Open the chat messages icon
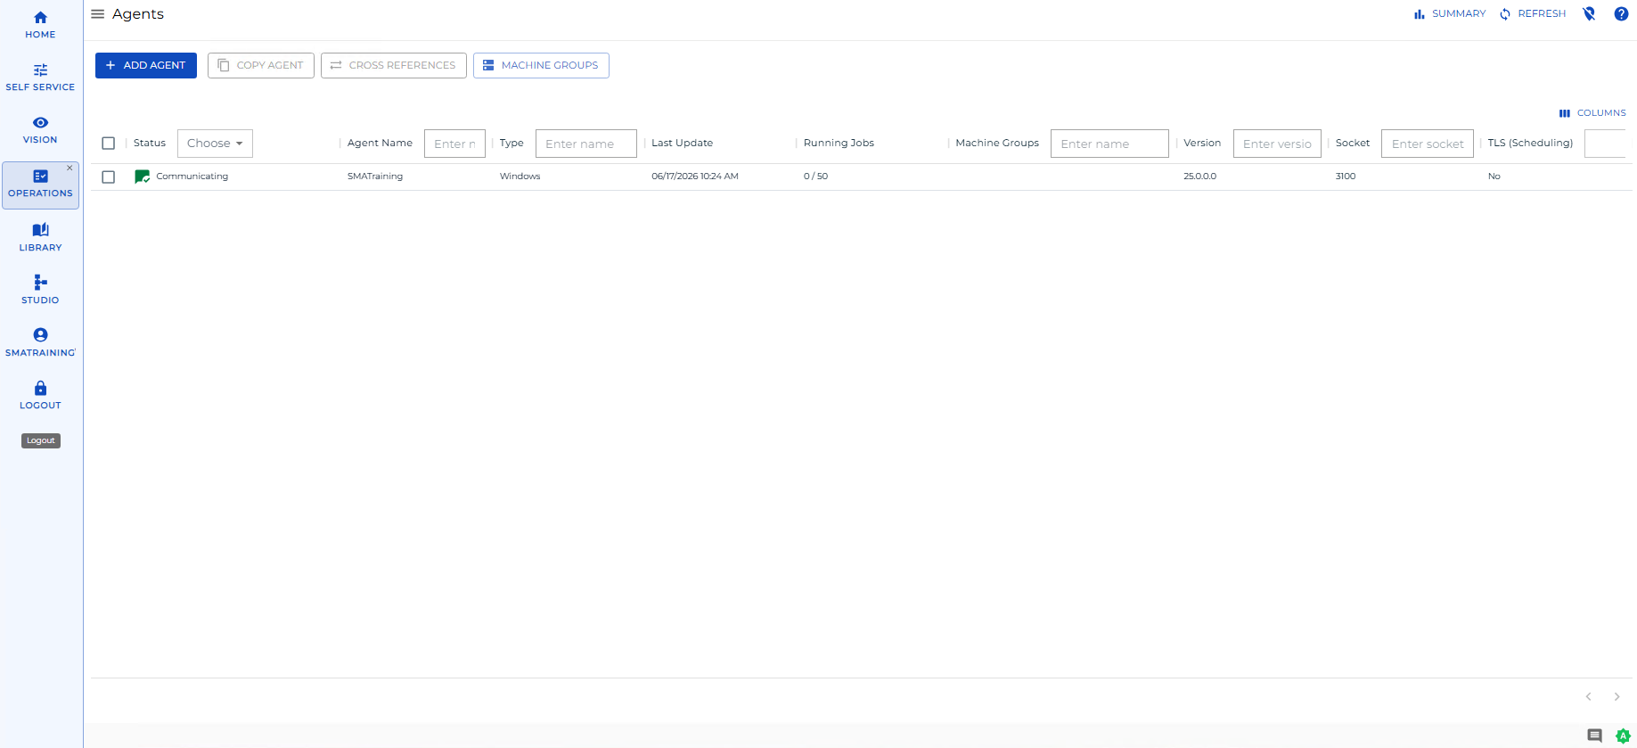 pos(1595,736)
